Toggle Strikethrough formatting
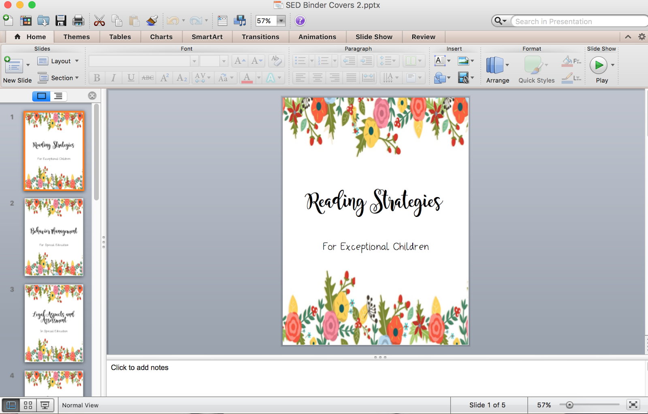 (x=148, y=78)
